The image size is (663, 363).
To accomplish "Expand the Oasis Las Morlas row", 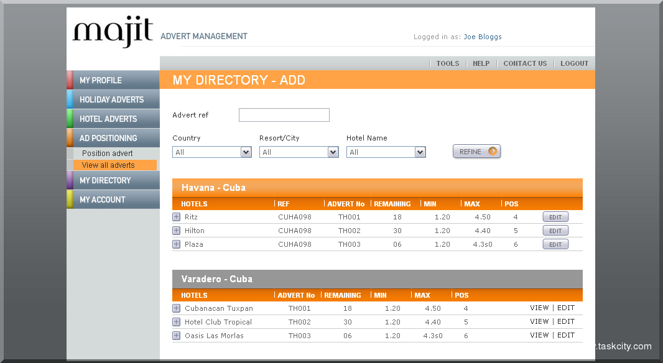I will click(176, 335).
